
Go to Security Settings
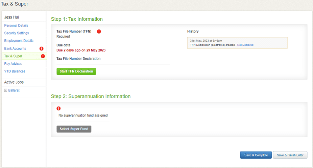16,33
